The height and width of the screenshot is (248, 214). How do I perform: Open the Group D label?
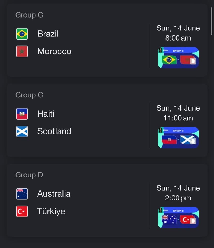29,175
